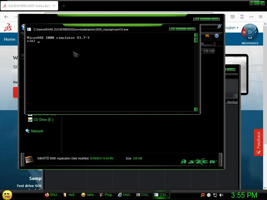Click the blue help question mark icon

(217, 36)
